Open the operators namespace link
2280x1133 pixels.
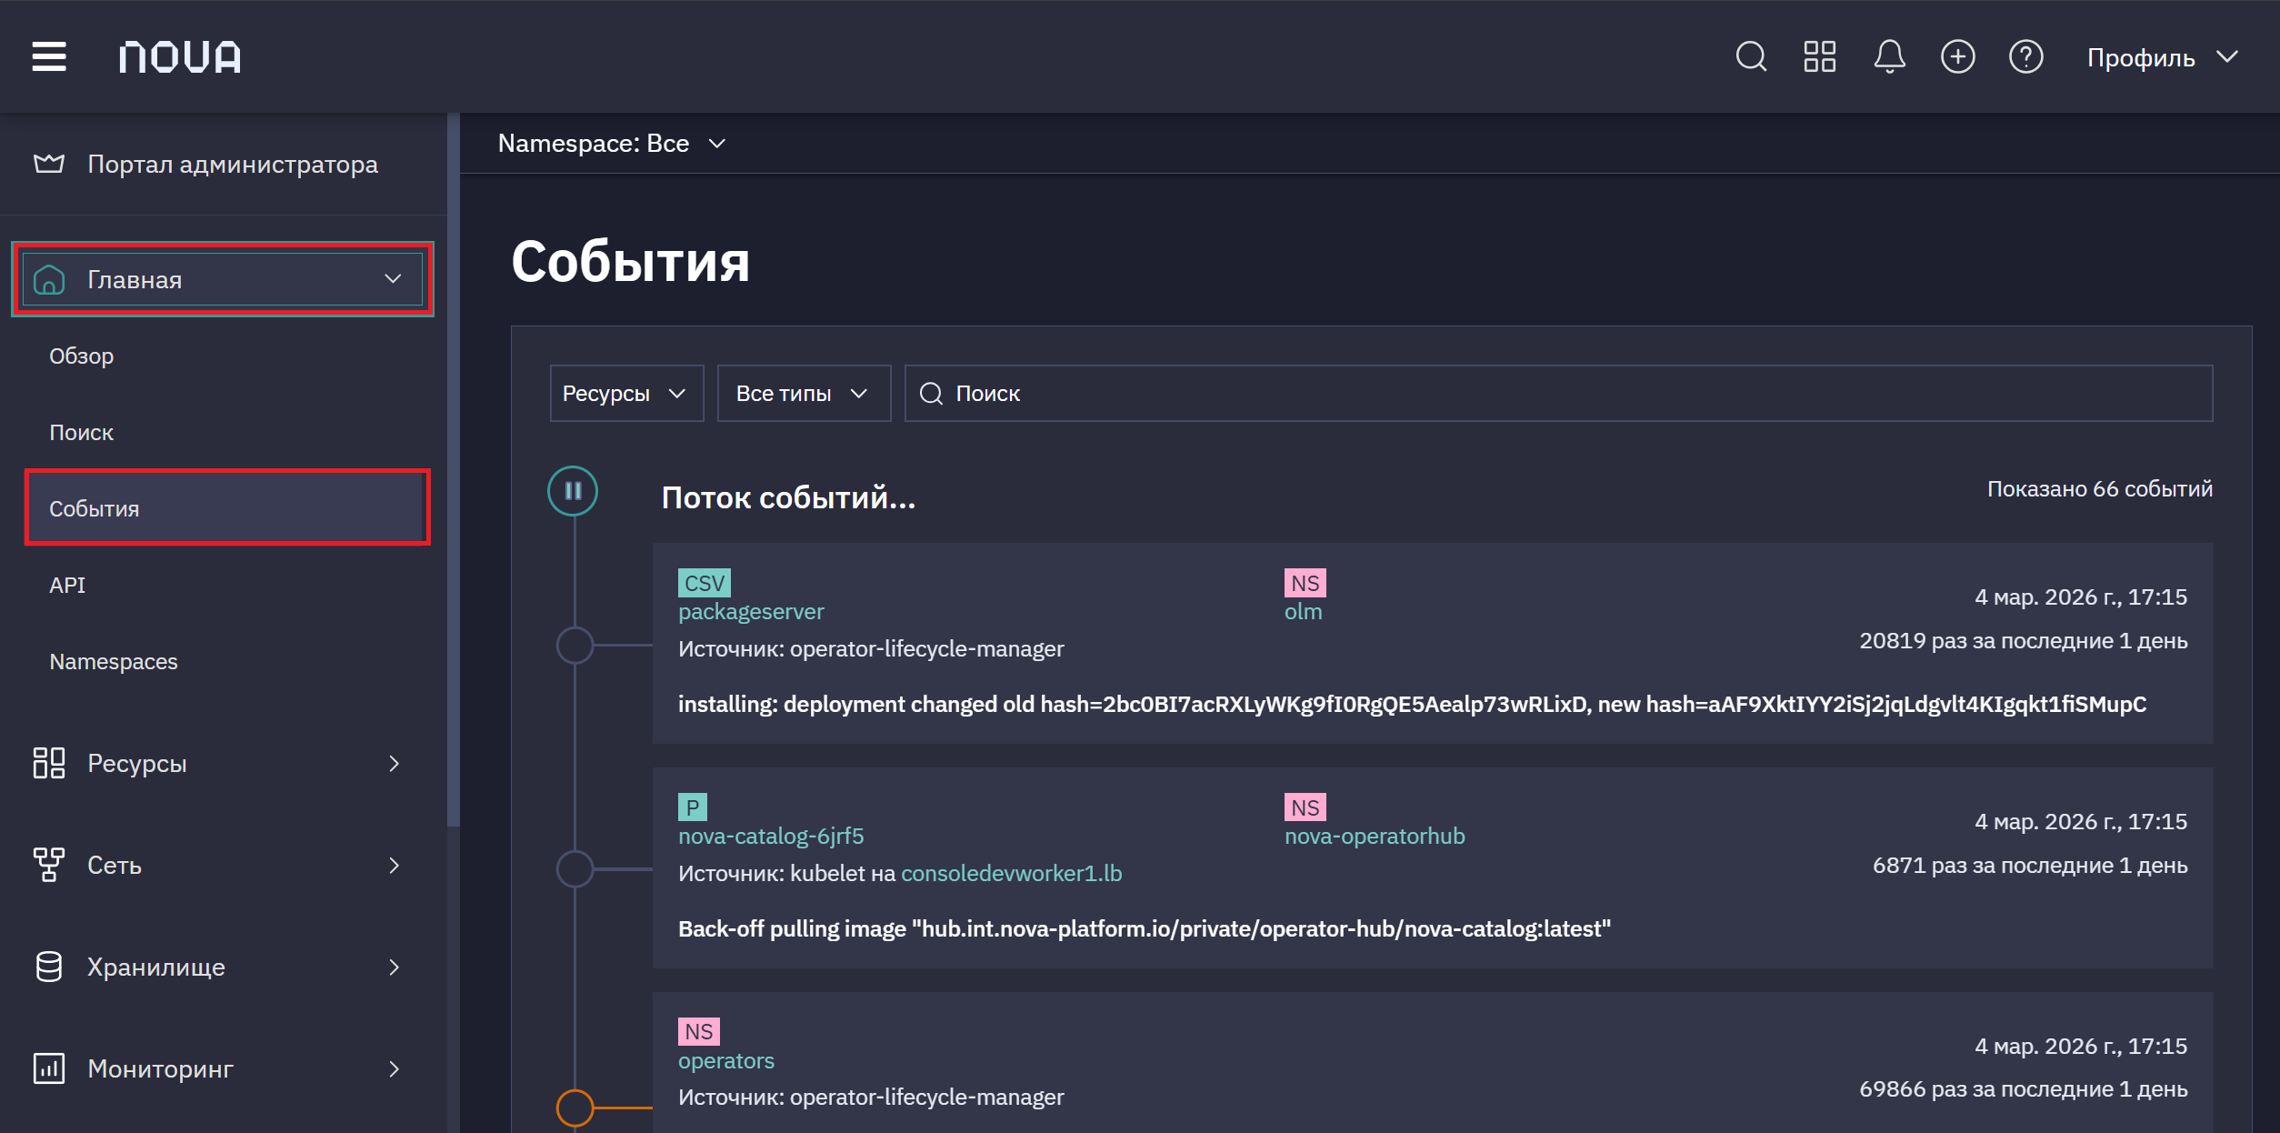[x=726, y=1061]
